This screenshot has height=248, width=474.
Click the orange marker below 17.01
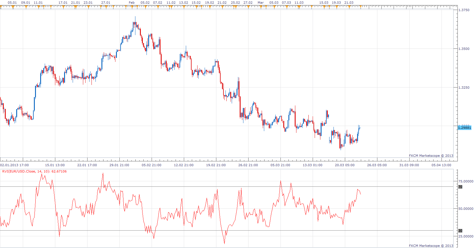coord(64,7)
